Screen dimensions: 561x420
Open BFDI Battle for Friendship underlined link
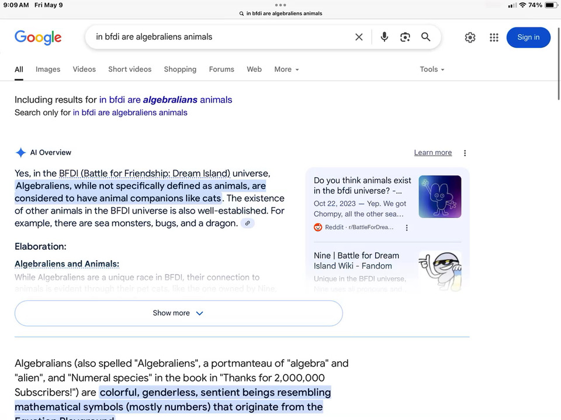144,173
